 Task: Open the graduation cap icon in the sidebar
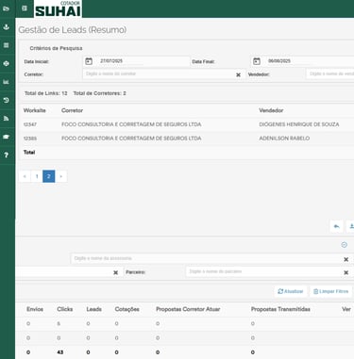[x=6, y=137]
